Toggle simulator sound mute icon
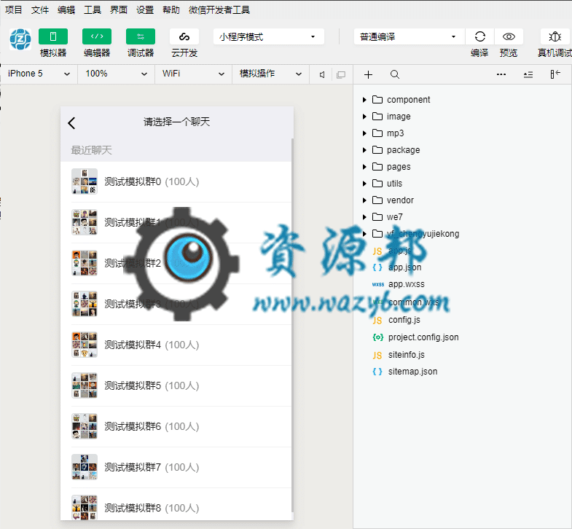 coord(322,75)
